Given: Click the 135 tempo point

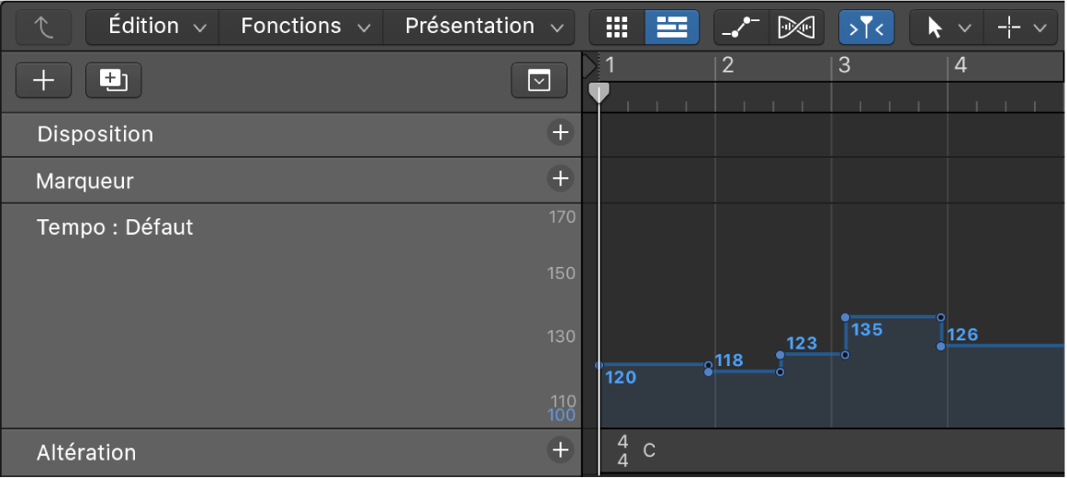Looking at the screenshot, I should point(846,318).
